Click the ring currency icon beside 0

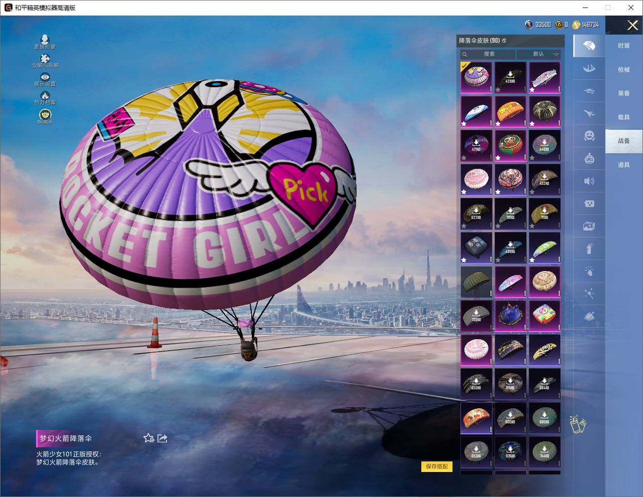[559, 25]
